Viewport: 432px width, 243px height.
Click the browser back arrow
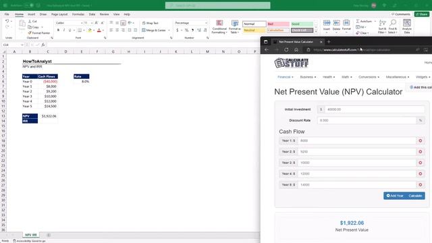[x=267, y=50]
